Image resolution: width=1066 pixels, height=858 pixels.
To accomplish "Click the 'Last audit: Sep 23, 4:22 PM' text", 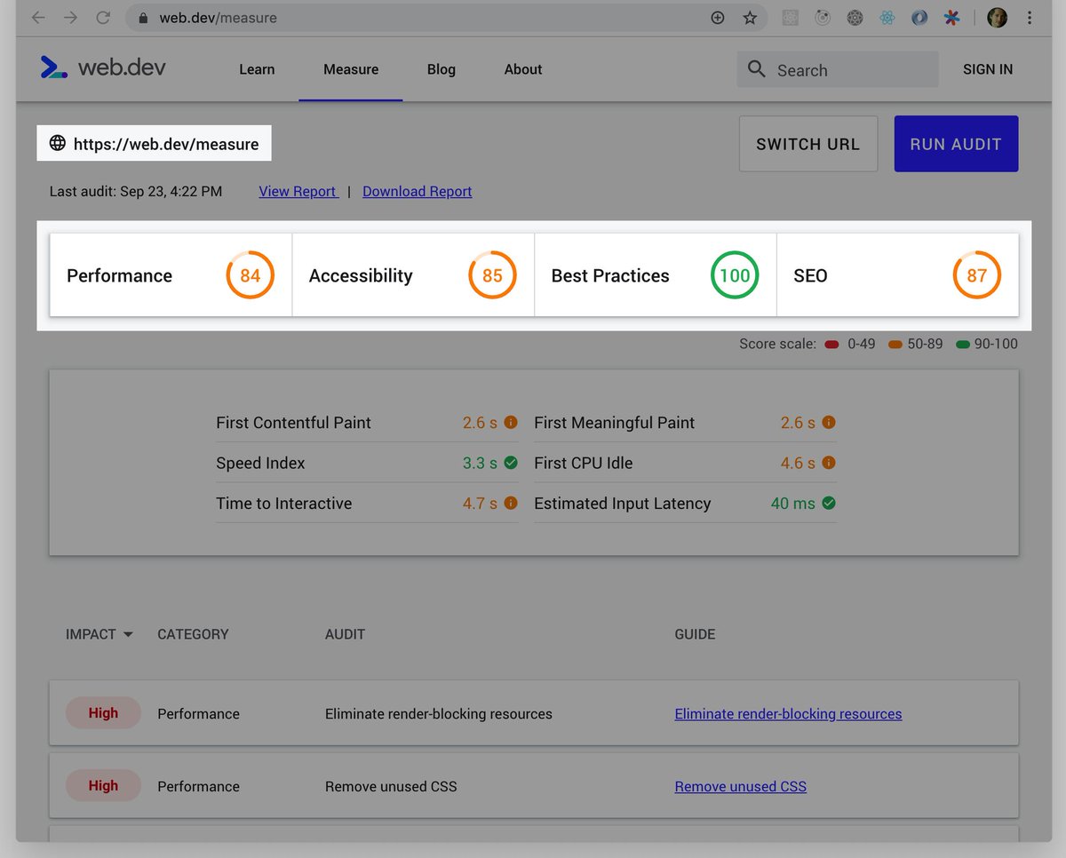I will coord(136,191).
